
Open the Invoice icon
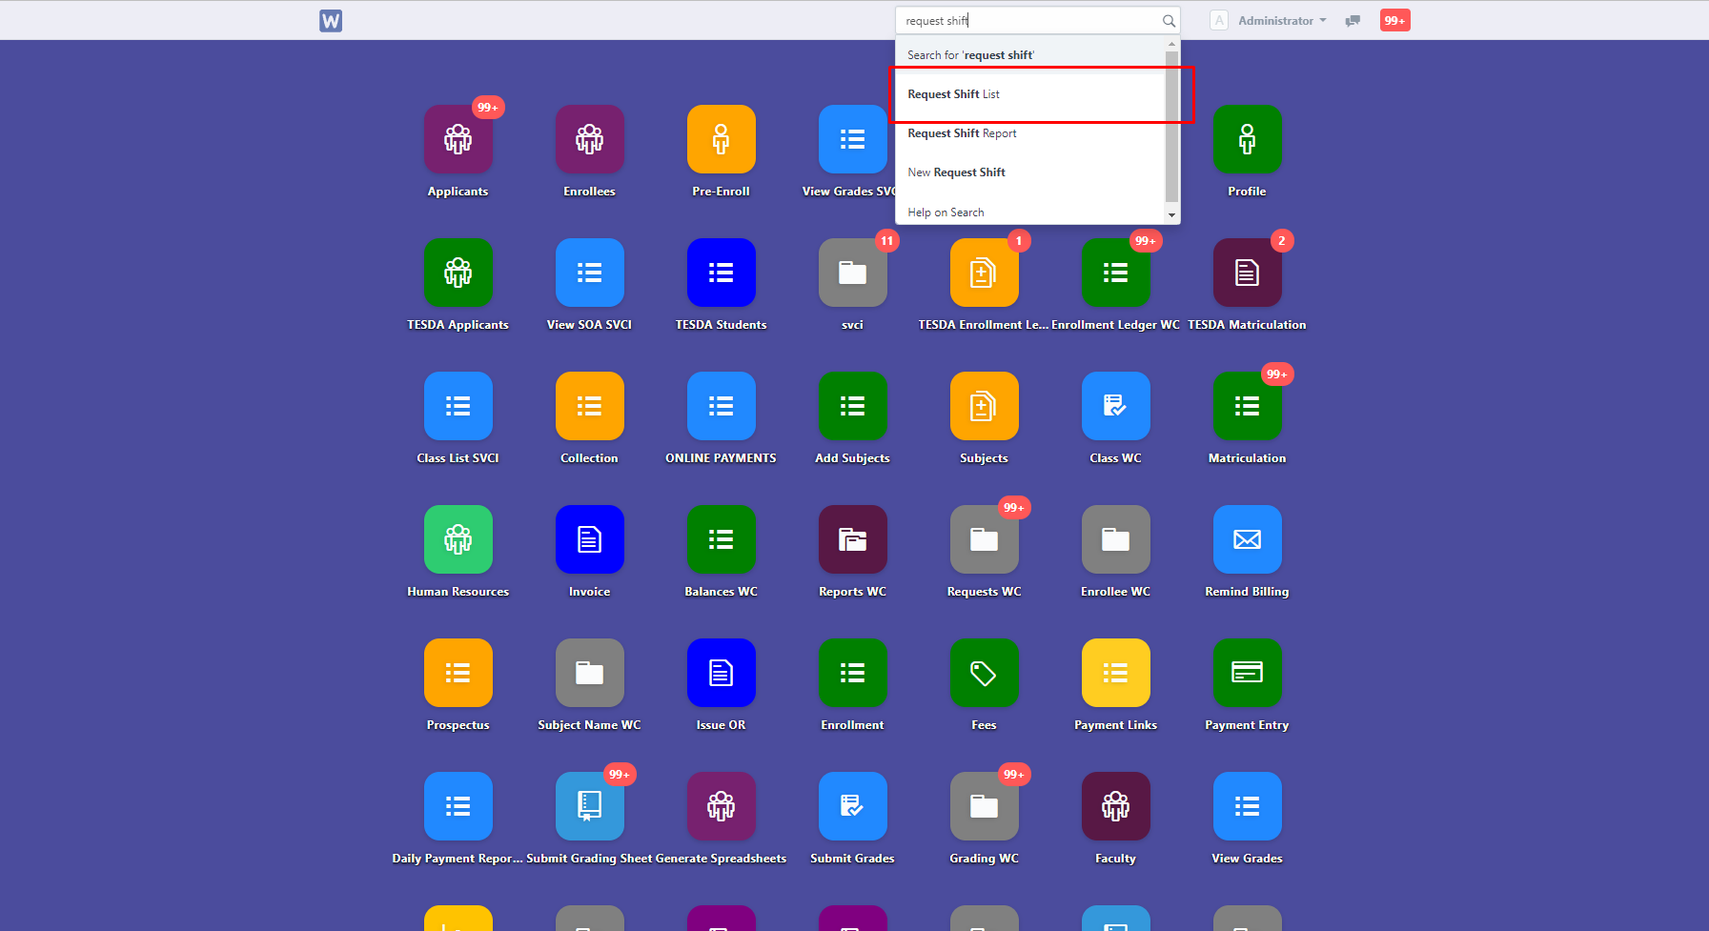tap(590, 539)
